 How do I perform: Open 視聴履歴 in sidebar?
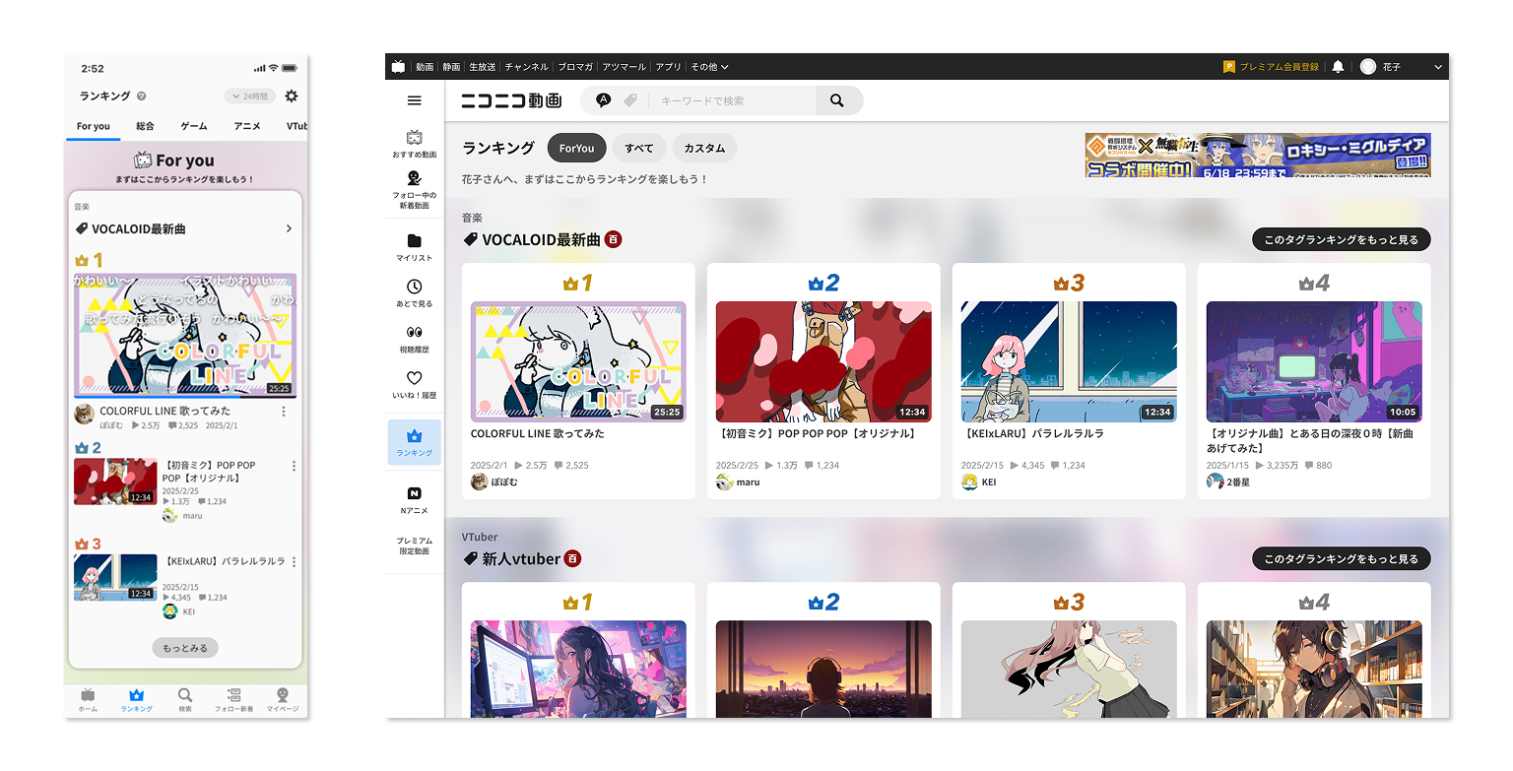[415, 339]
